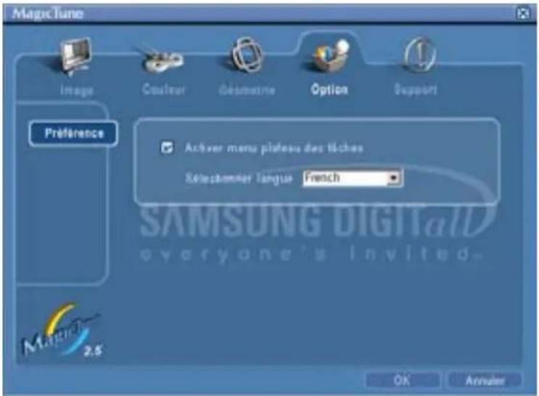The image size is (539, 396).
Task: Open the Géométrie globe icon
Action: (247, 55)
